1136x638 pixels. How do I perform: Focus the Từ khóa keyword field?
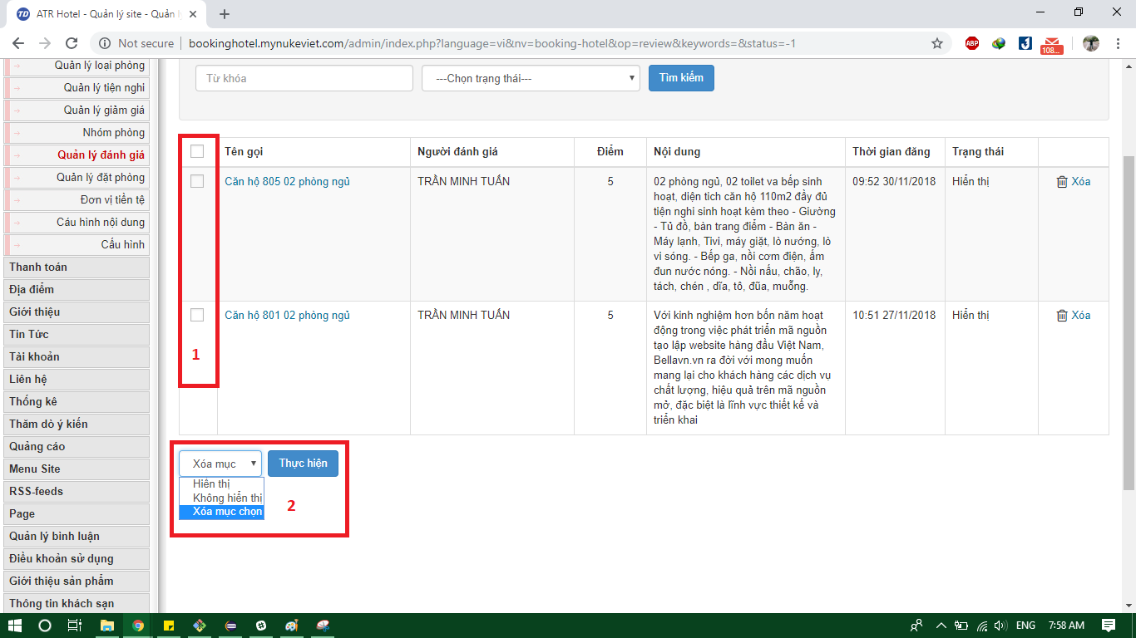click(304, 78)
